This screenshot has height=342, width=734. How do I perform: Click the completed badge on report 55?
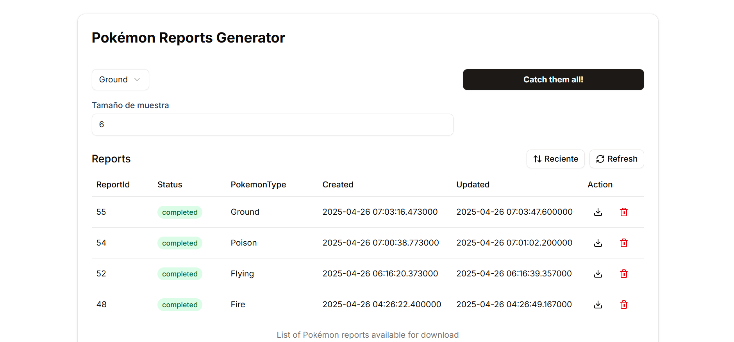coord(180,212)
